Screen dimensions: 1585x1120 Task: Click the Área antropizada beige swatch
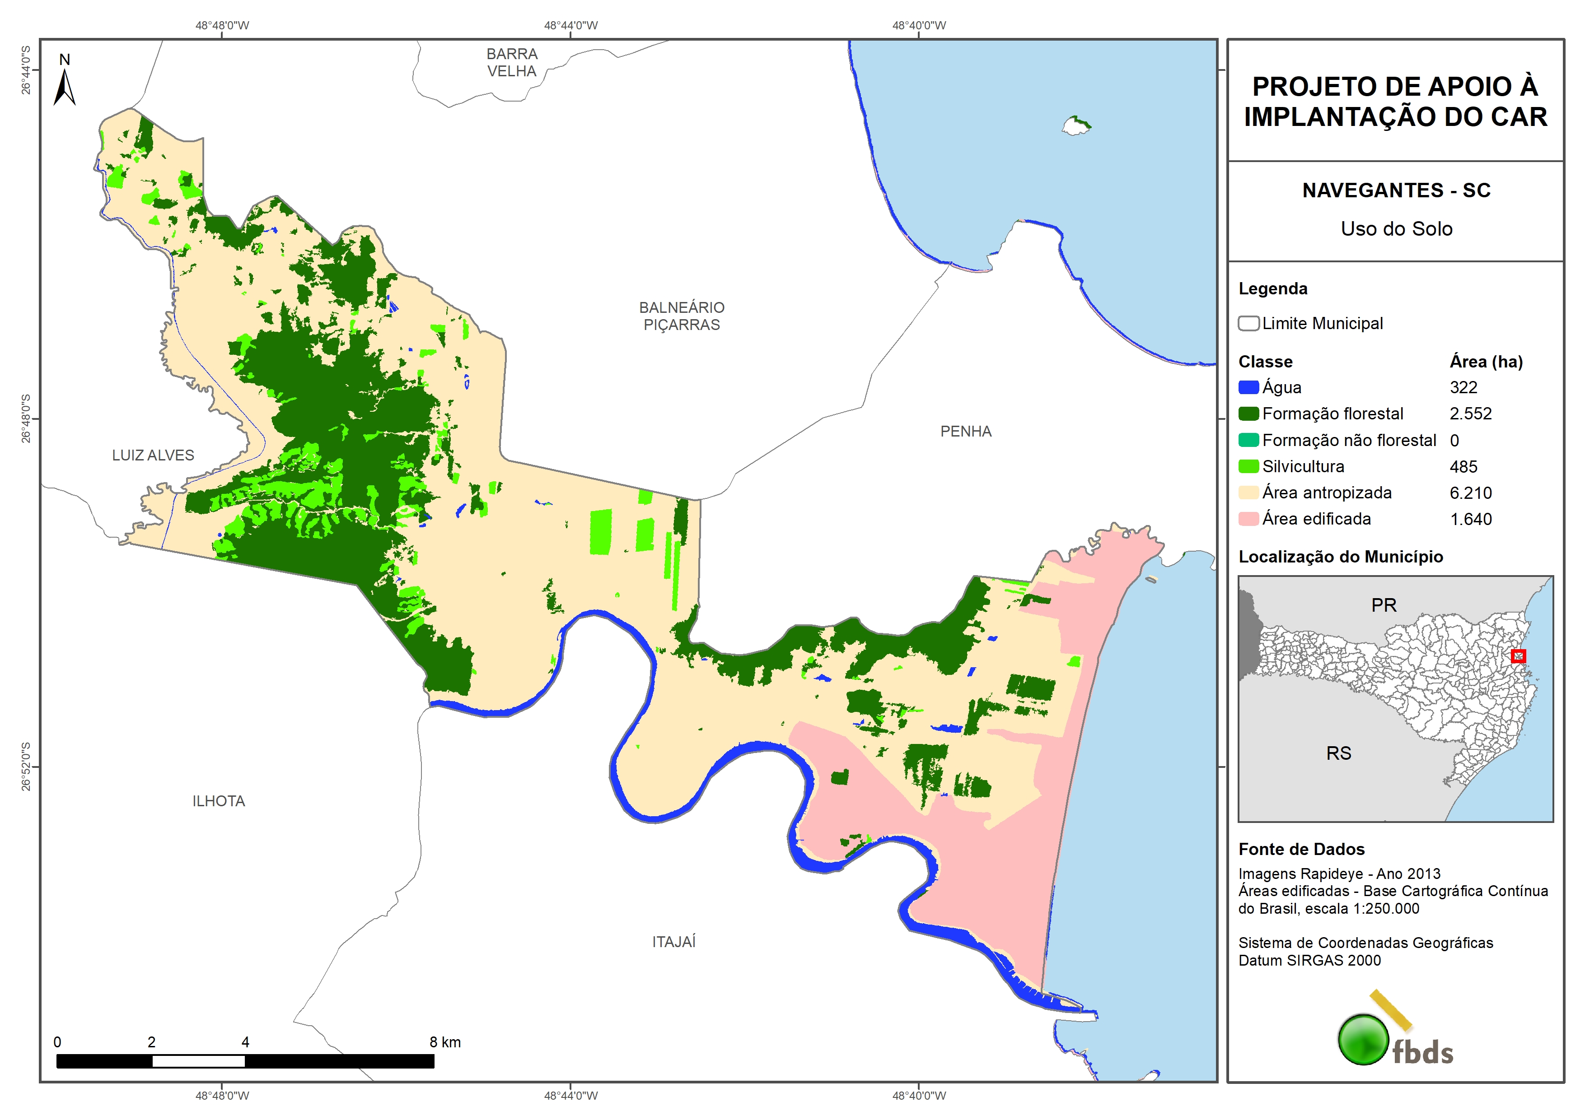1248,493
